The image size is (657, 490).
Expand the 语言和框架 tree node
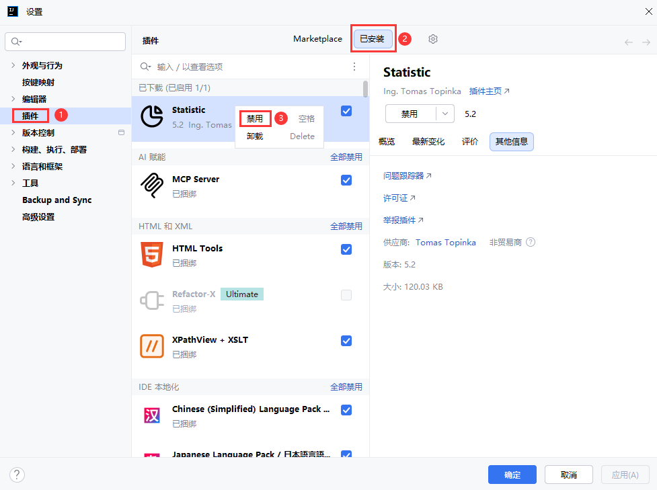13,166
